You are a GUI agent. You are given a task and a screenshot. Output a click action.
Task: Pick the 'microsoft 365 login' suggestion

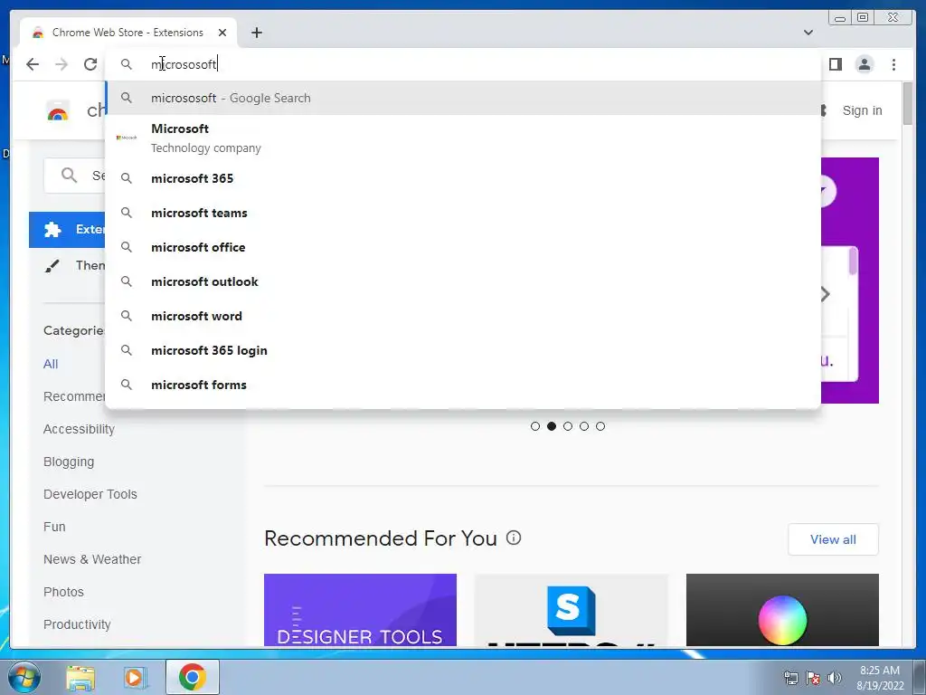(x=463, y=350)
